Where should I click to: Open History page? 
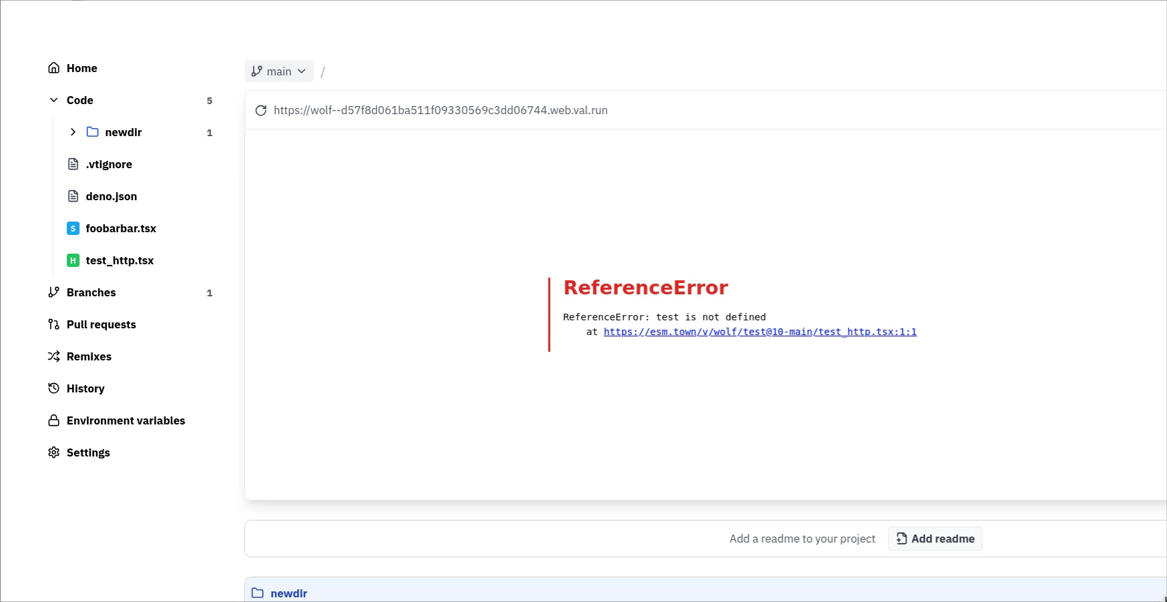tap(85, 388)
